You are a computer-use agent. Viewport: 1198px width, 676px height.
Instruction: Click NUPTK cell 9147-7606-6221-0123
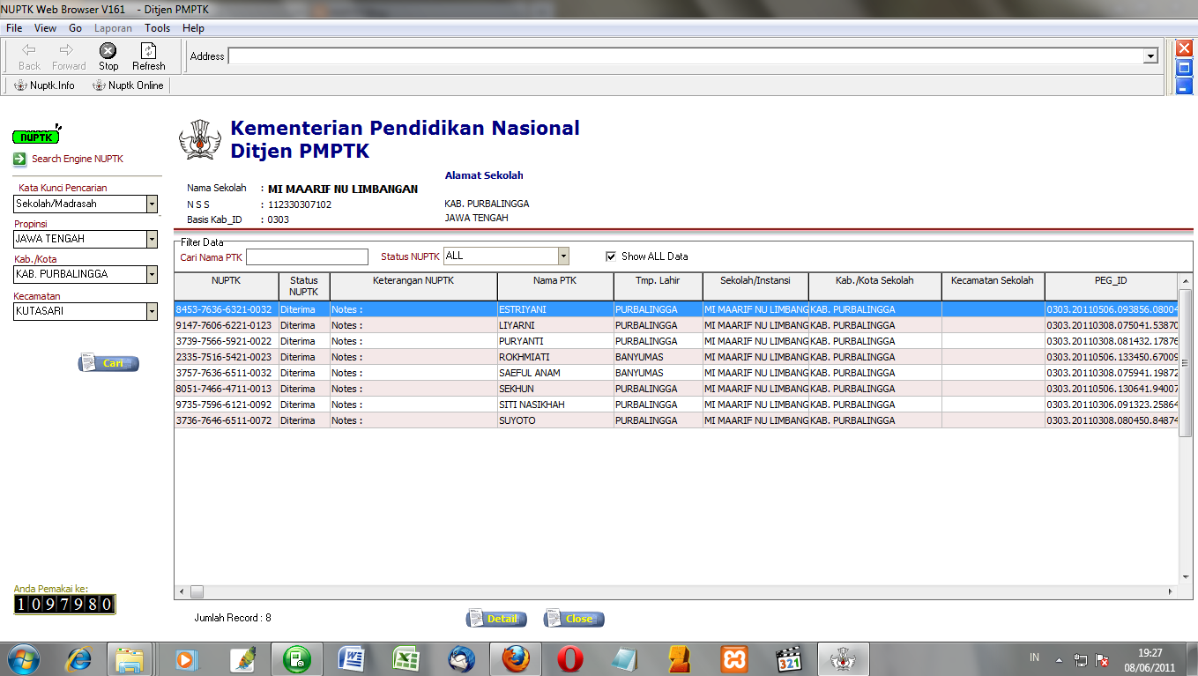pyautogui.click(x=227, y=325)
